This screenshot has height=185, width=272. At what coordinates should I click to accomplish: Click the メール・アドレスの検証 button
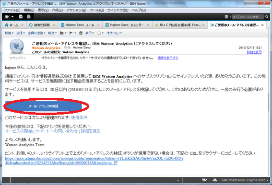[43, 106]
